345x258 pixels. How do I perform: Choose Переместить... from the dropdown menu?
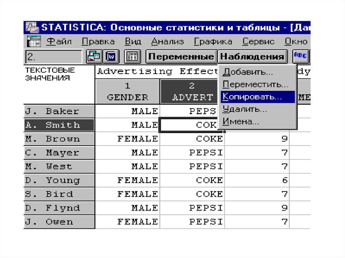point(258,84)
